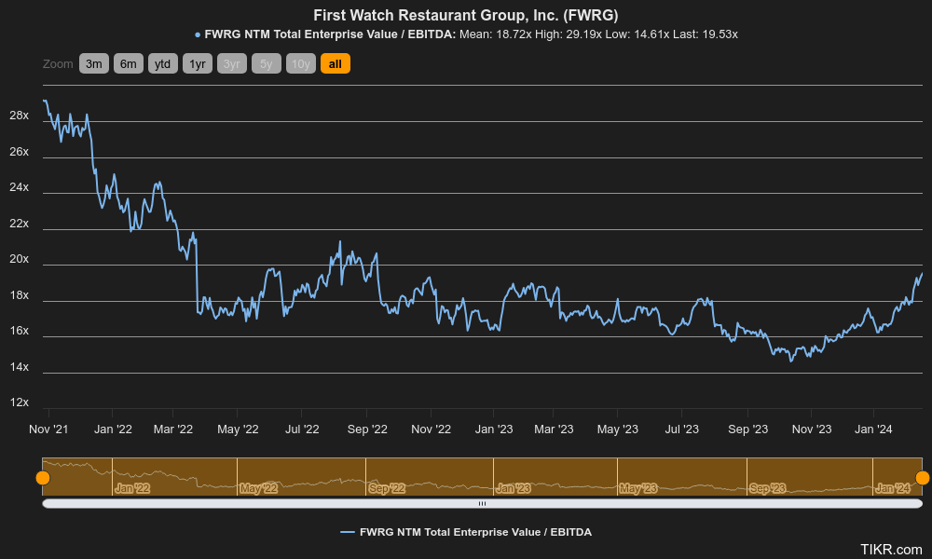The height and width of the screenshot is (559, 932).
Task: Click the chart title for FWRG
Action: click(466, 15)
